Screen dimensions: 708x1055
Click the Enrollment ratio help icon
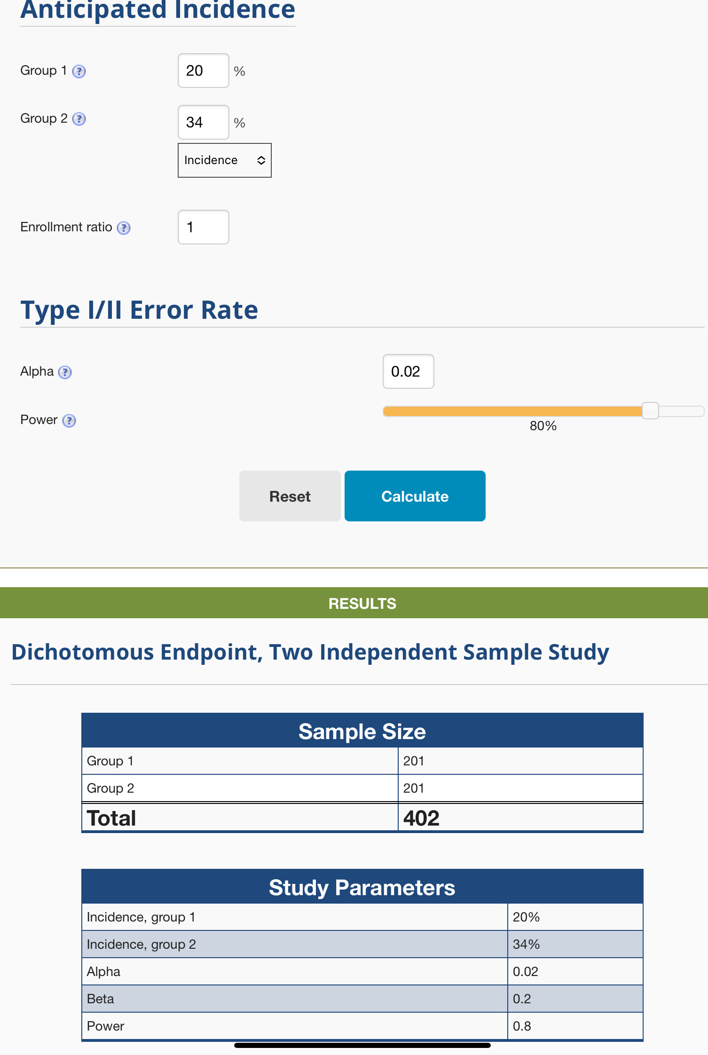[x=124, y=228]
